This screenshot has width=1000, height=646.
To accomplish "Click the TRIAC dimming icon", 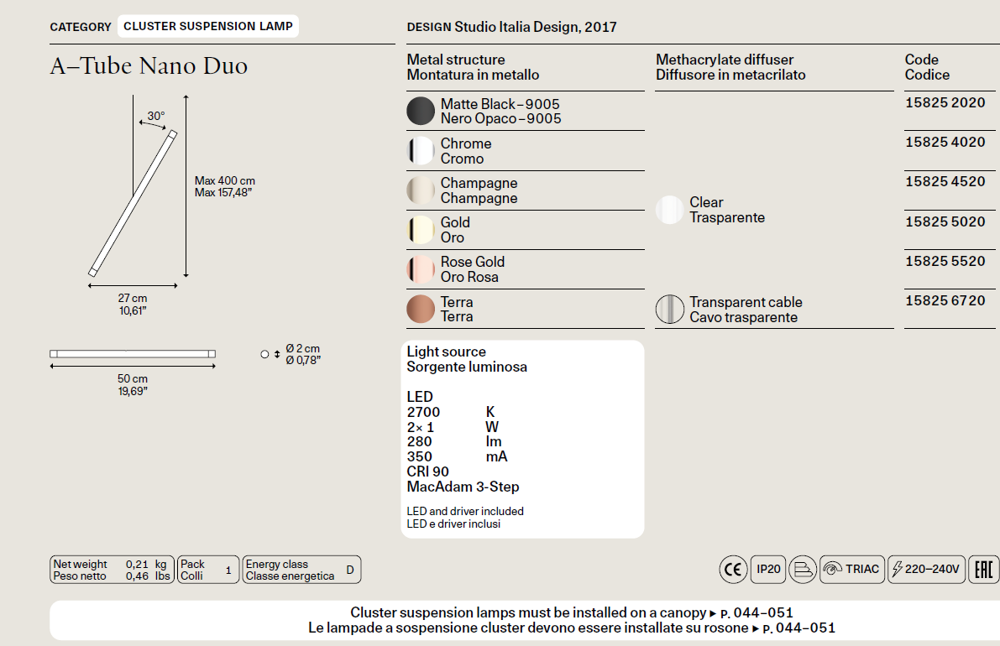I will pos(852,569).
